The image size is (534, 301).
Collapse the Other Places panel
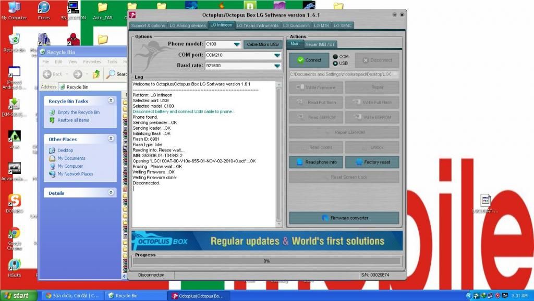point(111,139)
